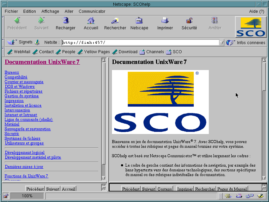269x202 pixels.
Task: Click the page location icon beside Netsite
Action: [x=37, y=42]
